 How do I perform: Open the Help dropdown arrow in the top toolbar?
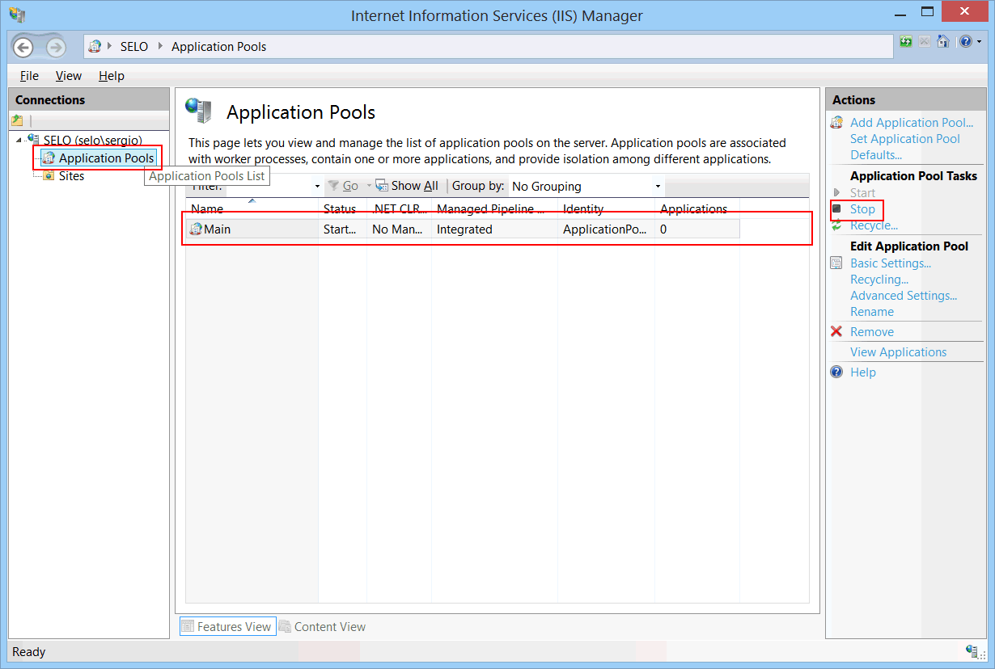[979, 41]
